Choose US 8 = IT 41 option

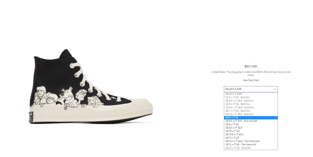click(x=251, y=118)
